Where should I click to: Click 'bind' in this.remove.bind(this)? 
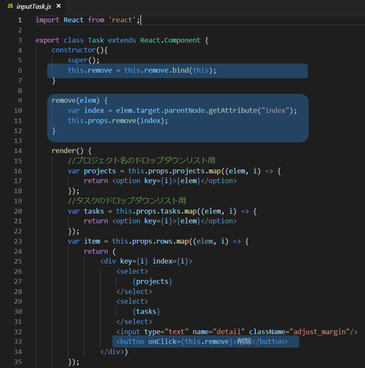pyautogui.click(x=180, y=71)
